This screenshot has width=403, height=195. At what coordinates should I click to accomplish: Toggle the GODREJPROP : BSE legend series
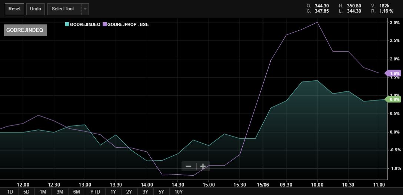point(128,24)
